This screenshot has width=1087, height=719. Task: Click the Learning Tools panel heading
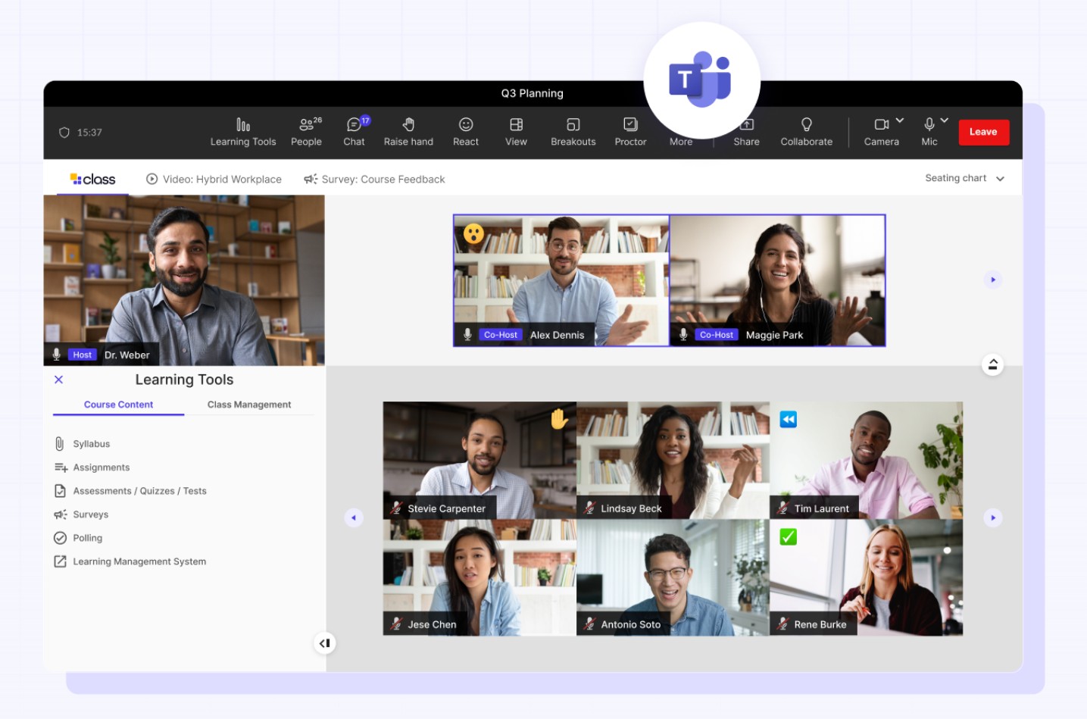click(x=184, y=380)
